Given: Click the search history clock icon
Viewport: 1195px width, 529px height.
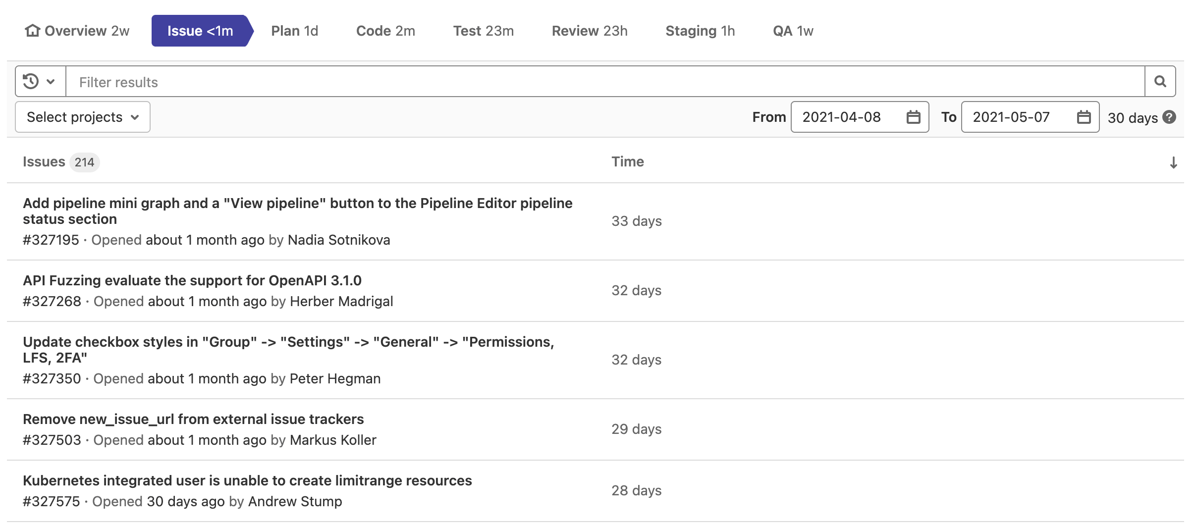Looking at the screenshot, I should click(31, 81).
